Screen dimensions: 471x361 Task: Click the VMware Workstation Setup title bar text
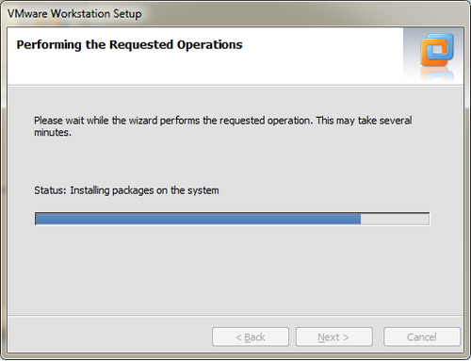74,14
